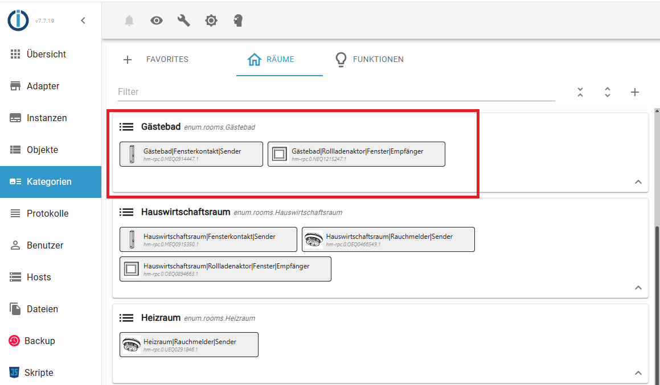660x385 pixels.
Task: Click the enum.rooms.Heizraum identifier text
Action: coord(219,318)
